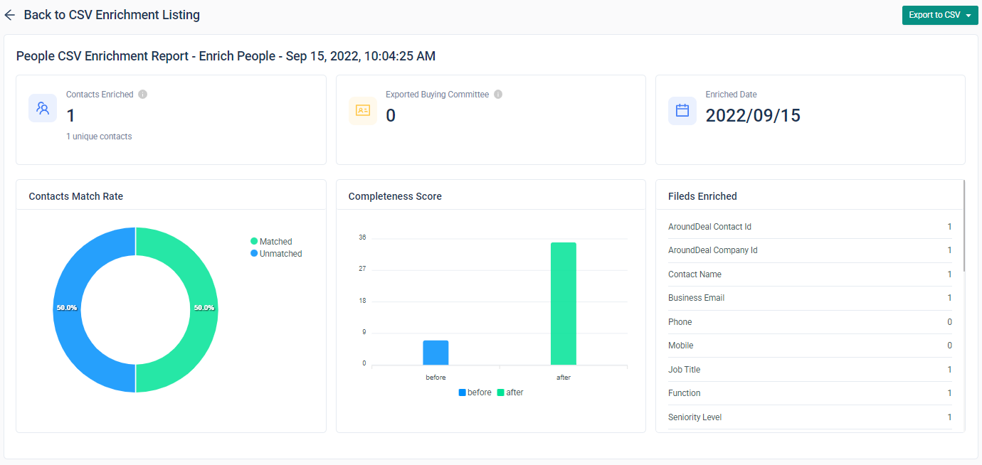Toggle the Unmatched legend marker
Image resolution: width=982 pixels, height=465 pixels.
pyautogui.click(x=254, y=254)
